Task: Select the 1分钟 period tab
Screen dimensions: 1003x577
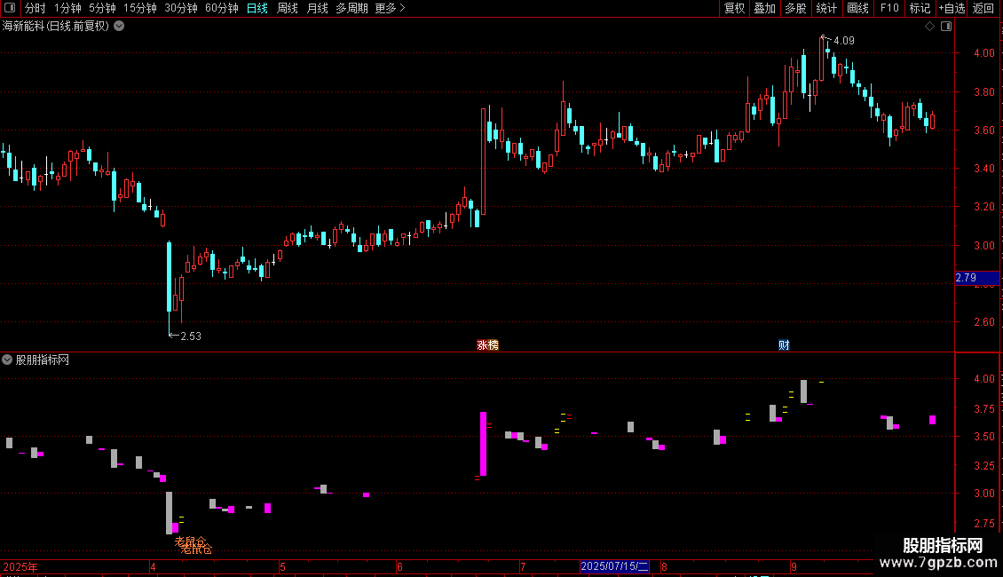Action: (x=67, y=8)
